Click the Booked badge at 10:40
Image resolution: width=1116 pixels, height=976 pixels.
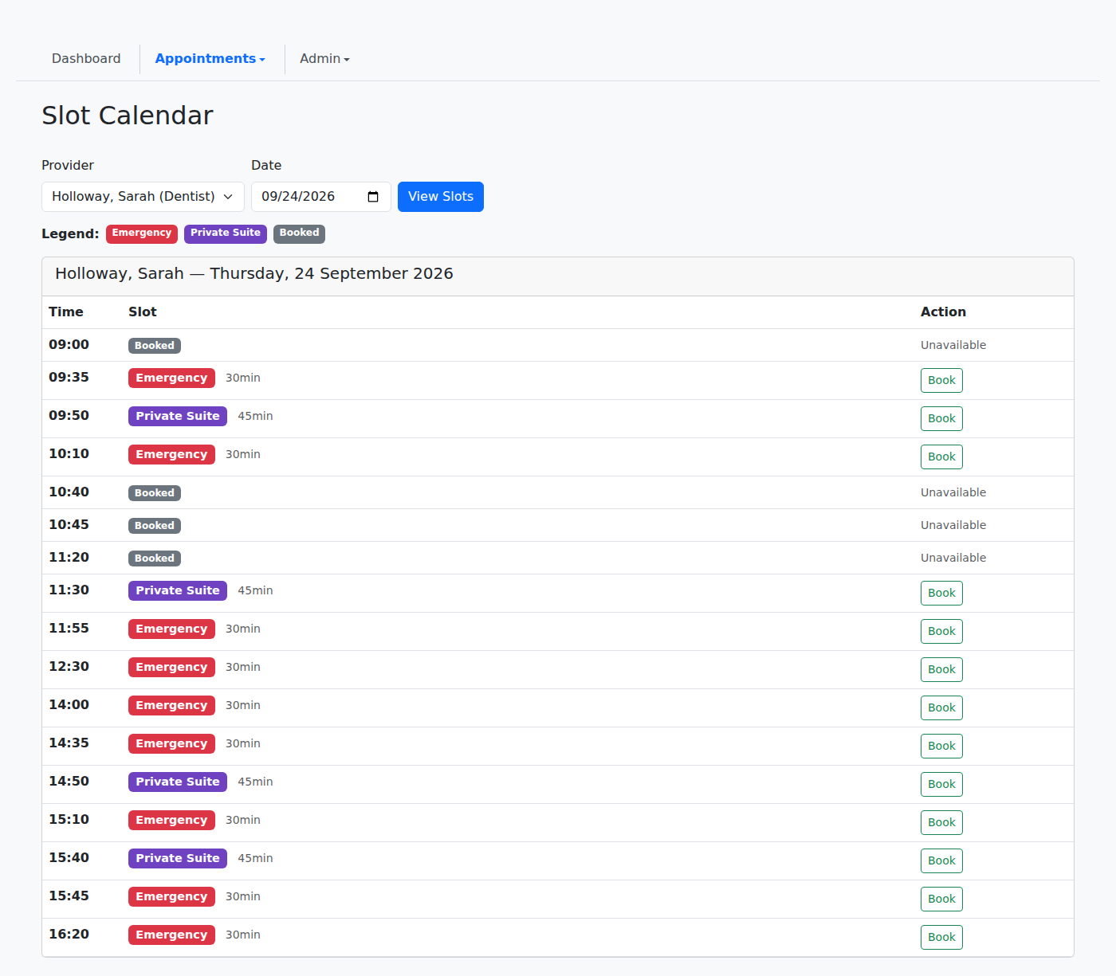155,493
